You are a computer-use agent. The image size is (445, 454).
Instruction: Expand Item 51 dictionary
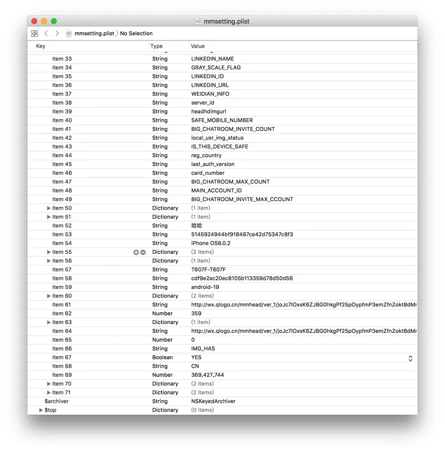(x=49, y=217)
